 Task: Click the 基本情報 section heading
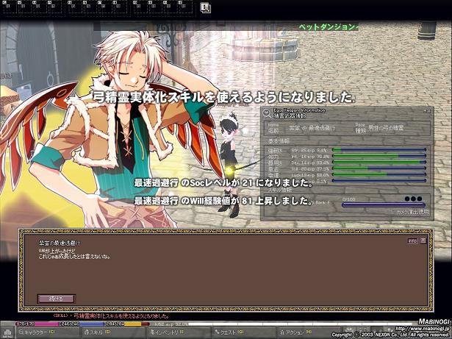point(279,140)
